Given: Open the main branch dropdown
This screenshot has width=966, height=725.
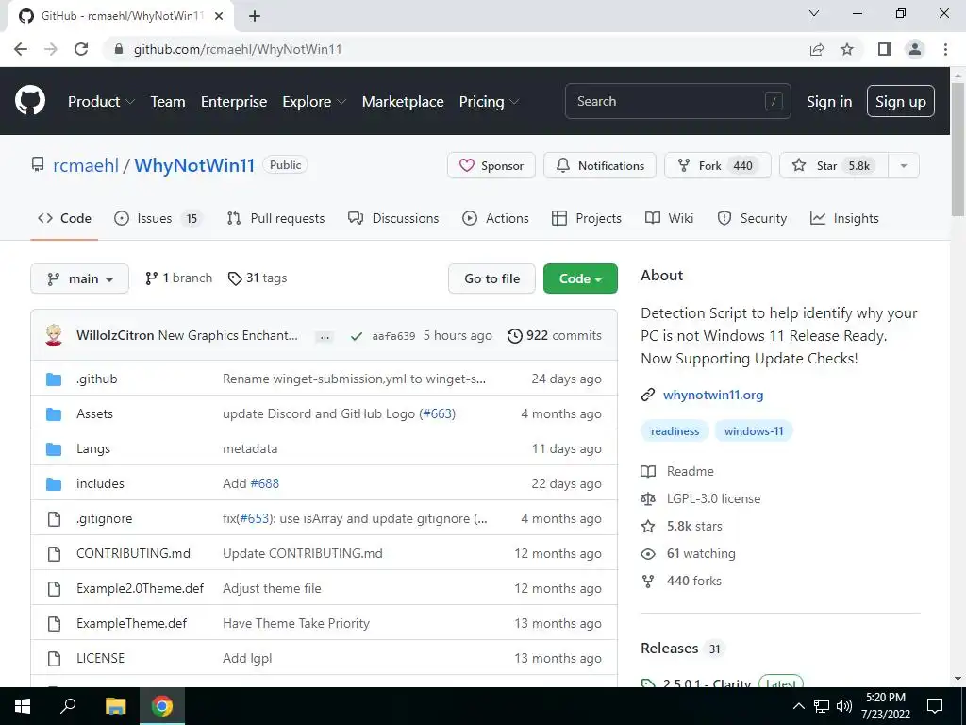Looking at the screenshot, I should (79, 278).
